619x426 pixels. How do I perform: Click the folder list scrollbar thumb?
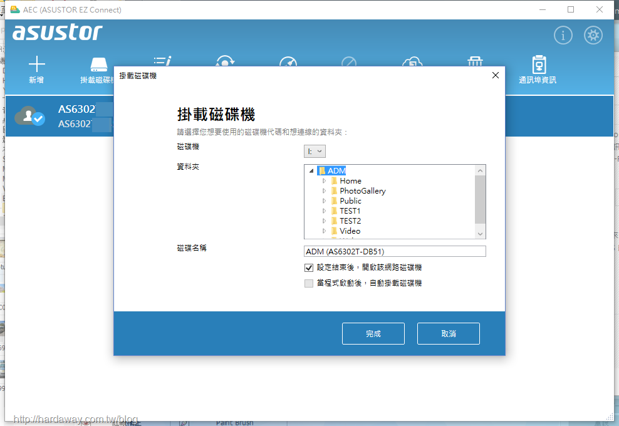tap(480, 200)
